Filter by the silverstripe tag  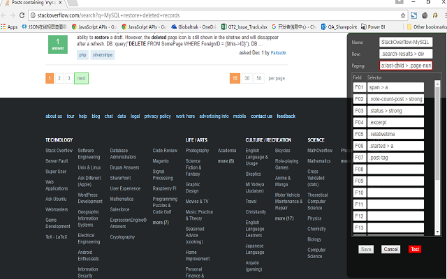tap(103, 55)
